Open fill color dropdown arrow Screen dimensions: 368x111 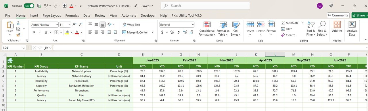[x=72, y=32]
